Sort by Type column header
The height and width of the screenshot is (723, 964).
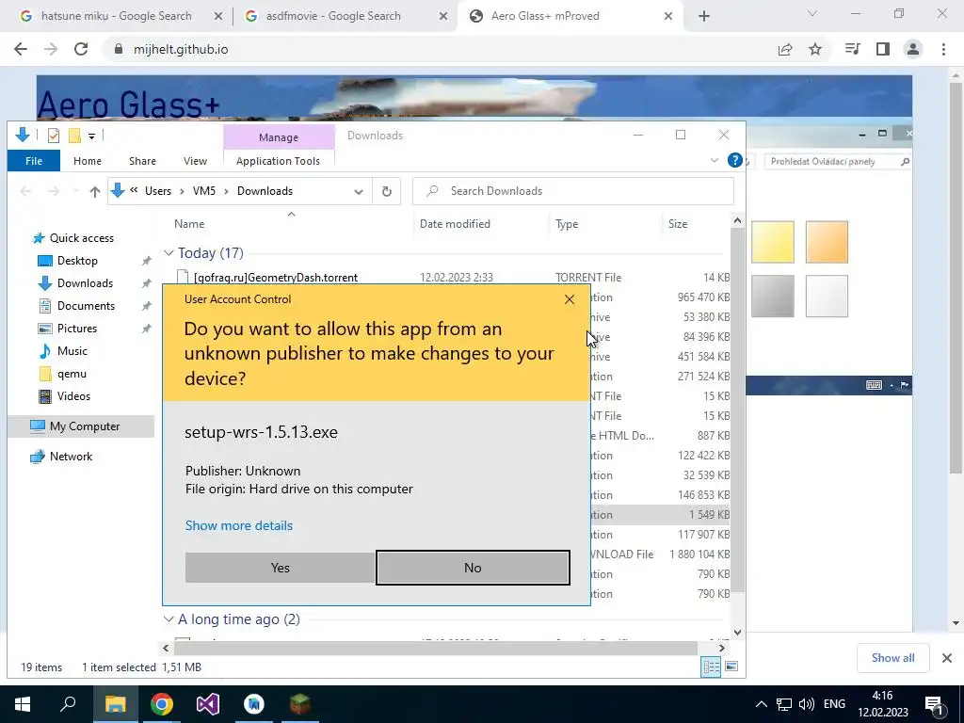(x=567, y=224)
